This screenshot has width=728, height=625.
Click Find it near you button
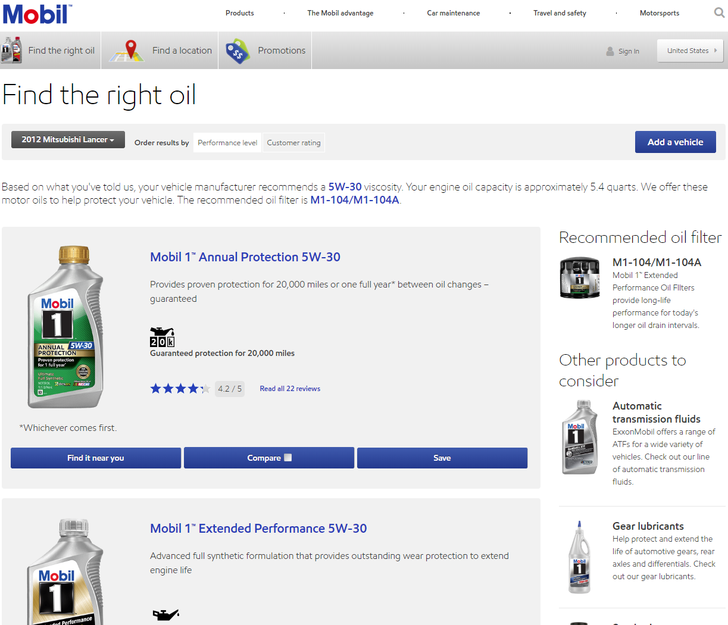tap(96, 458)
